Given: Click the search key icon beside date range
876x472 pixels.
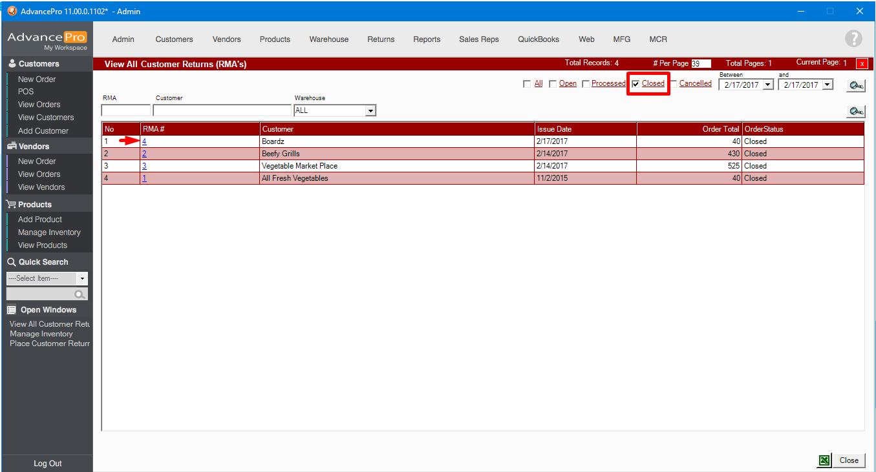Looking at the screenshot, I should (856, 85).
